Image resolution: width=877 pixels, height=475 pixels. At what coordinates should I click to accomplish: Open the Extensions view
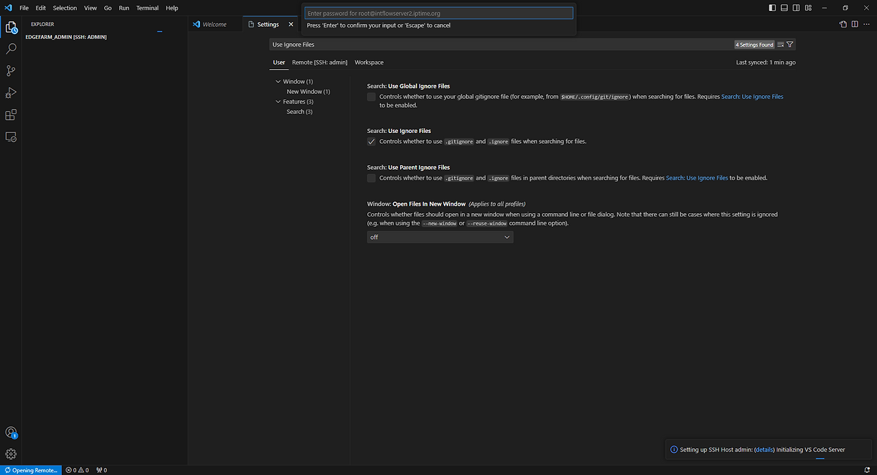coord(10,114)
